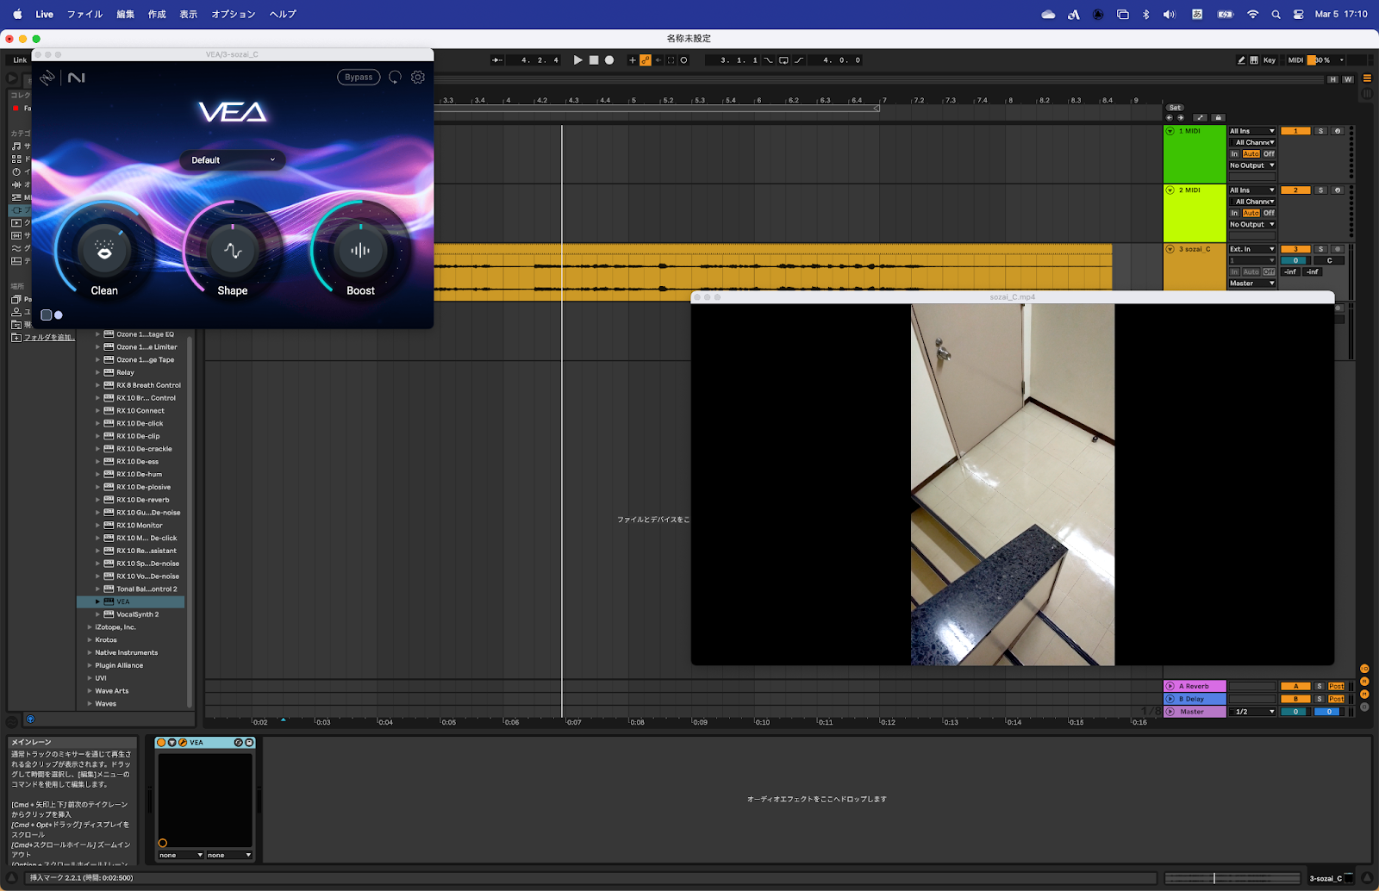The width and height of the screenshot is (1379, 891).
Task: Click the Bypass button in VEA
Action: (359, 78)
